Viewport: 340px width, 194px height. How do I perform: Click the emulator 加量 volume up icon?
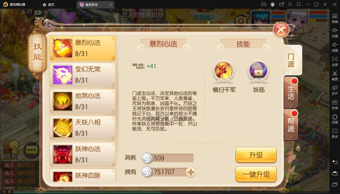[335, 32]
